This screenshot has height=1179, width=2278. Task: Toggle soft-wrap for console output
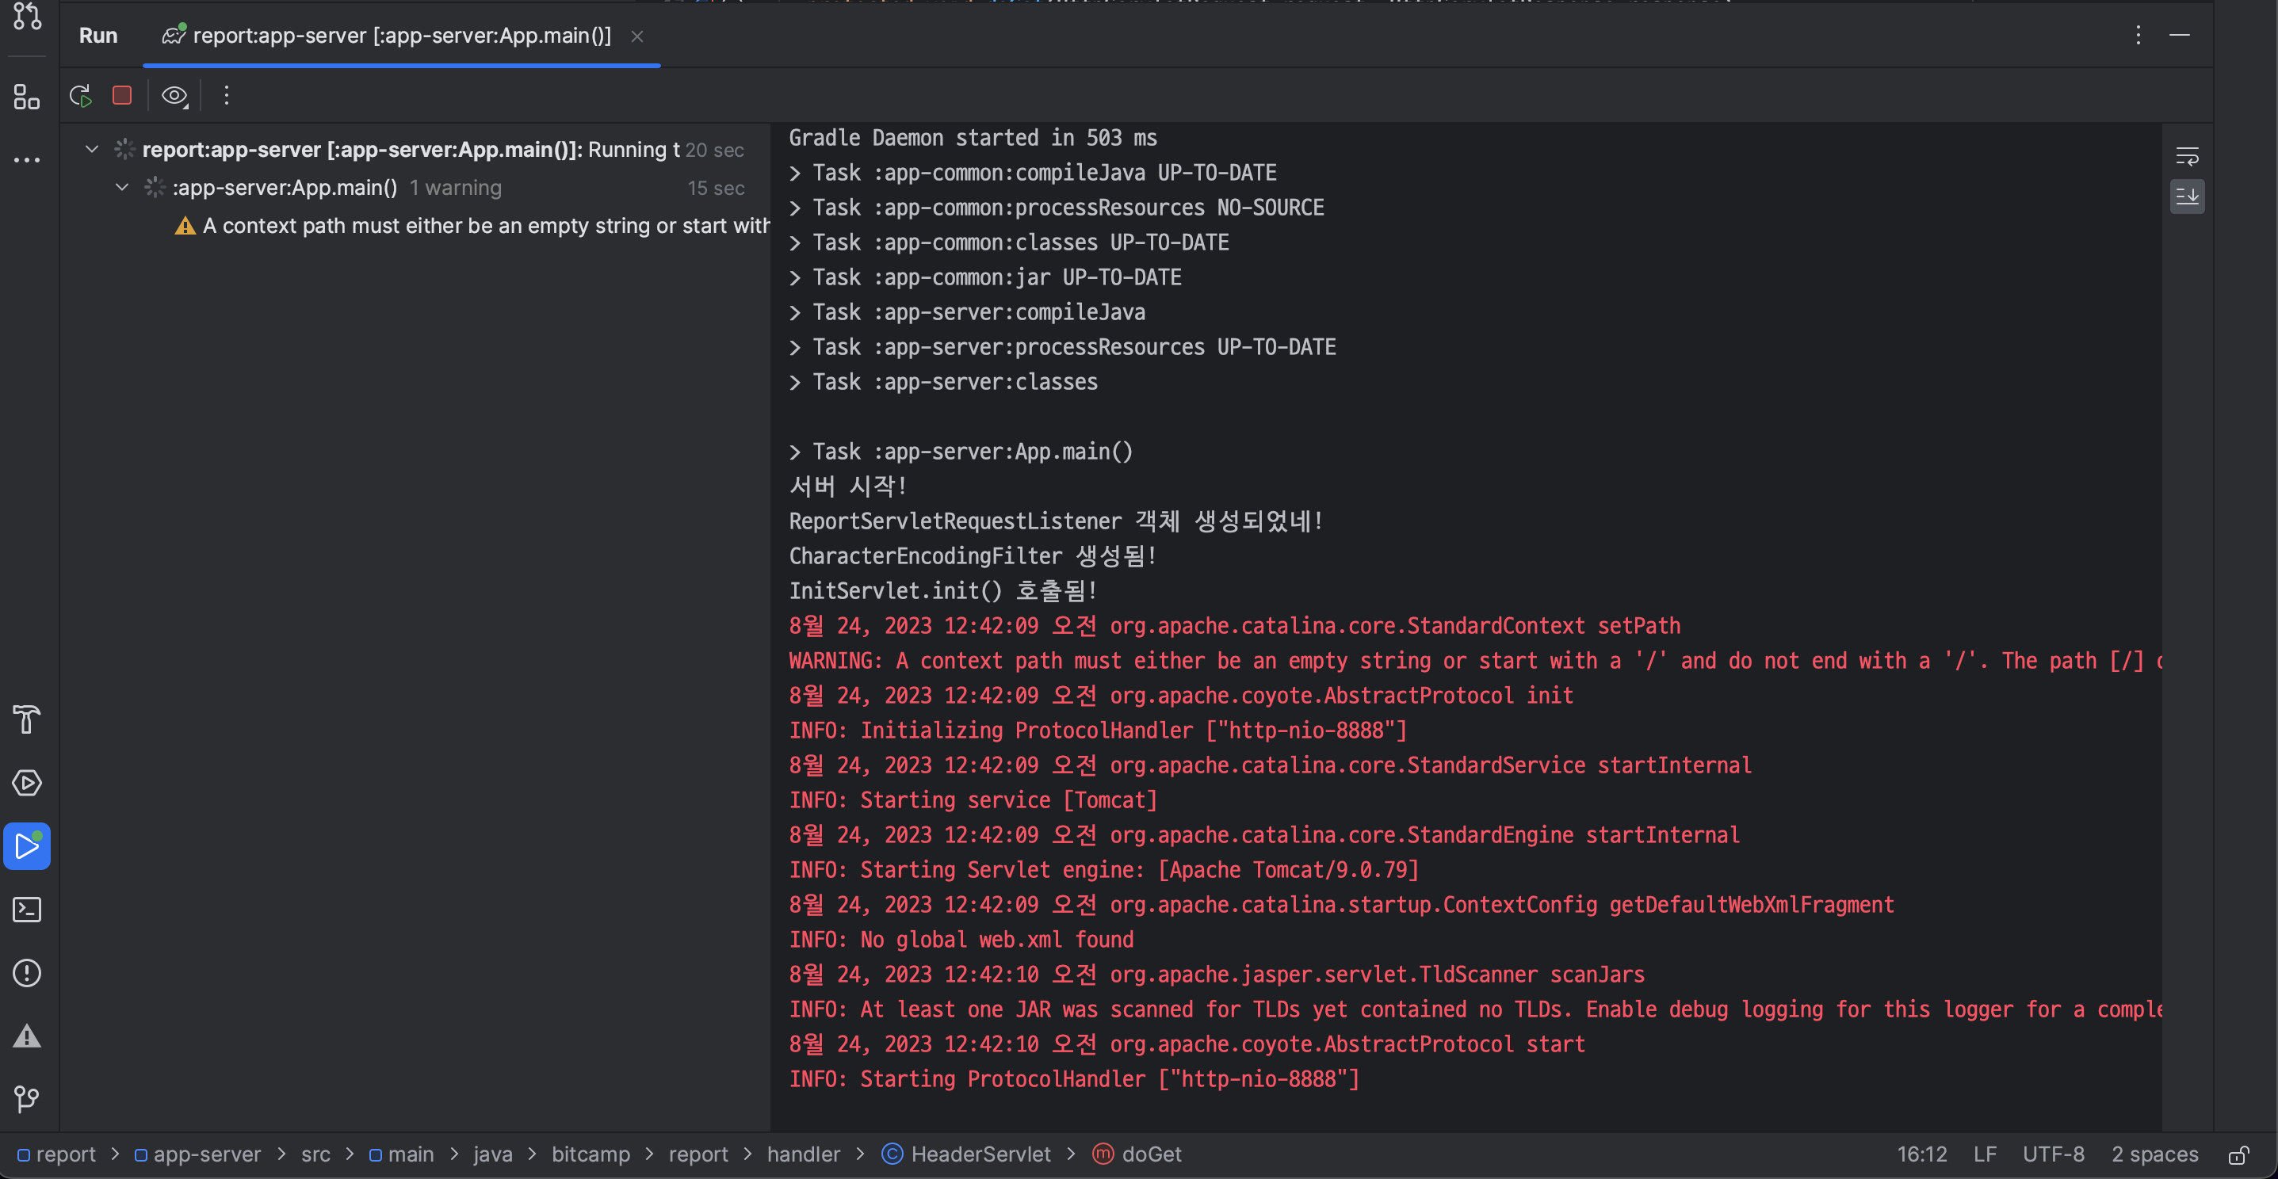[x=2187, y=158]
